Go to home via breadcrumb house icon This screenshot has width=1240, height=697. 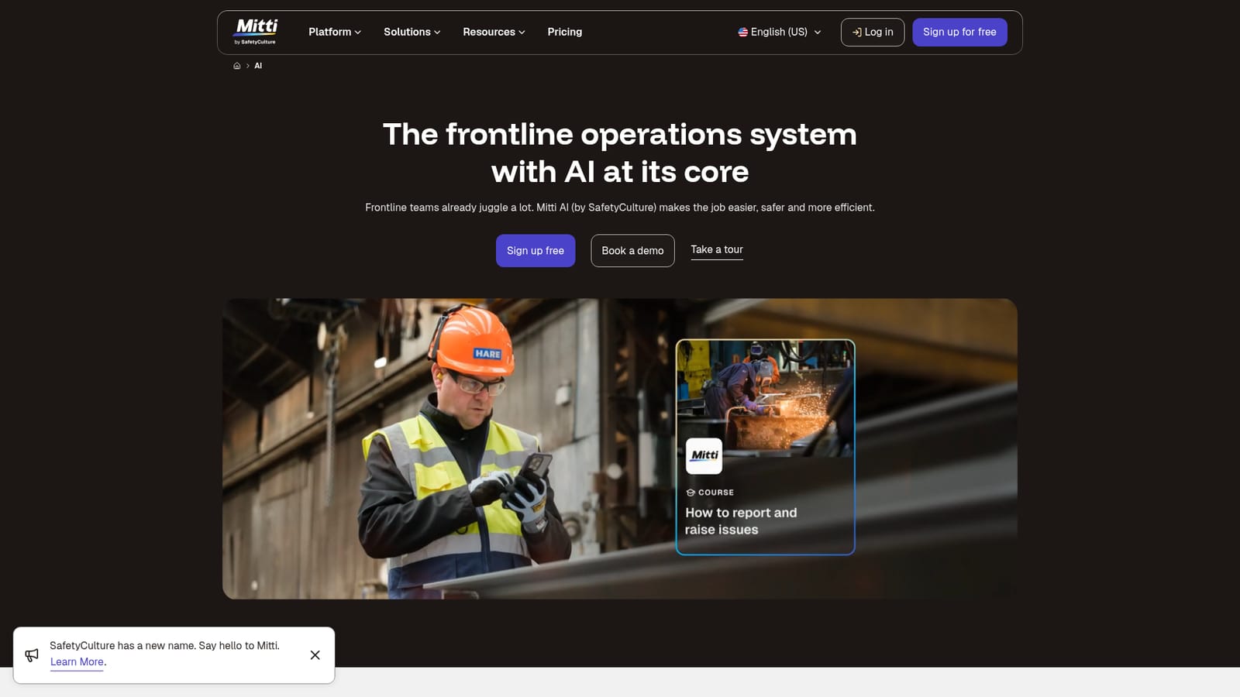pos(237,66)
